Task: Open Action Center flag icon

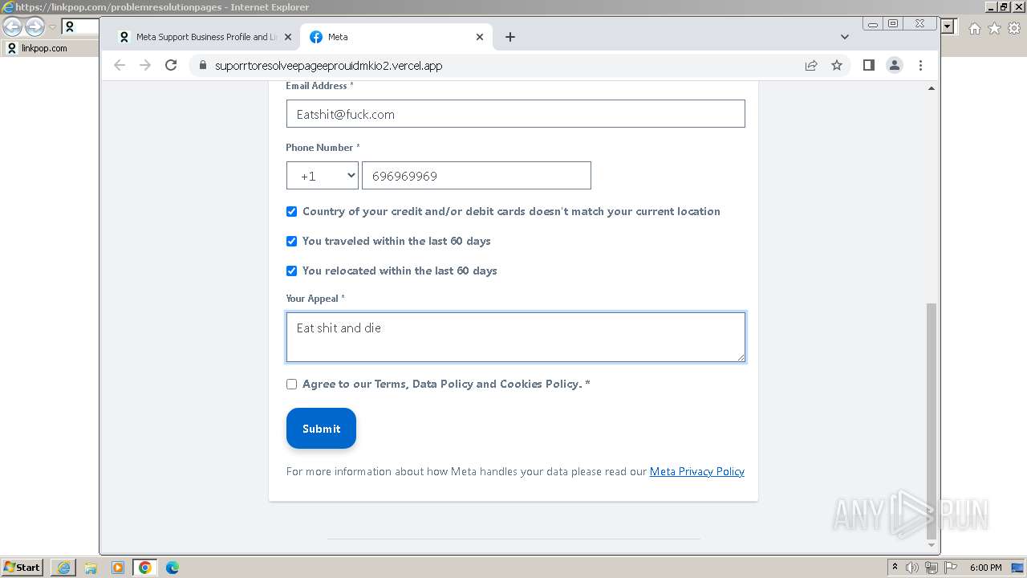Action: click(x=951, y=568)
